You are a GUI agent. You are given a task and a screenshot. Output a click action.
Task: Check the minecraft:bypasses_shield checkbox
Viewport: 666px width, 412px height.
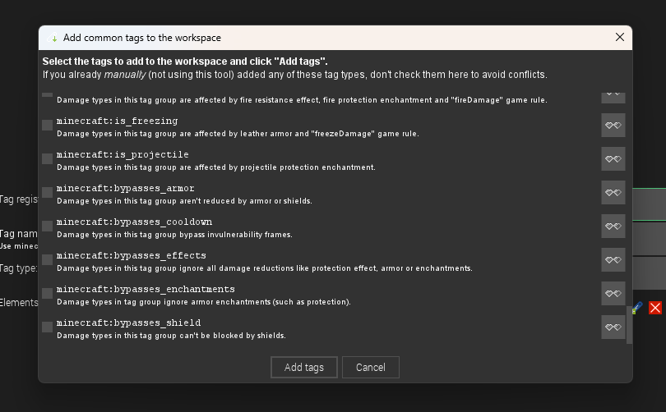pos(48,327)
